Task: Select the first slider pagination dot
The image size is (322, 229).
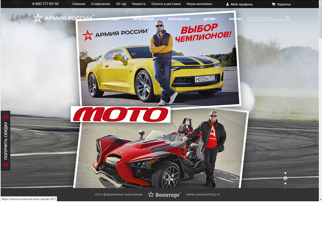Action: tap(285, 173)
